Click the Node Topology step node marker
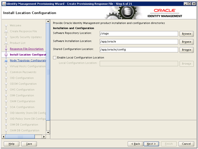Image resolution: width=198 pixels, height=149 pixels. point(6,61)
